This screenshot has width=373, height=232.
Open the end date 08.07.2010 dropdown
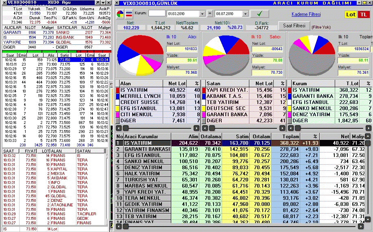[x=245, y=14]
